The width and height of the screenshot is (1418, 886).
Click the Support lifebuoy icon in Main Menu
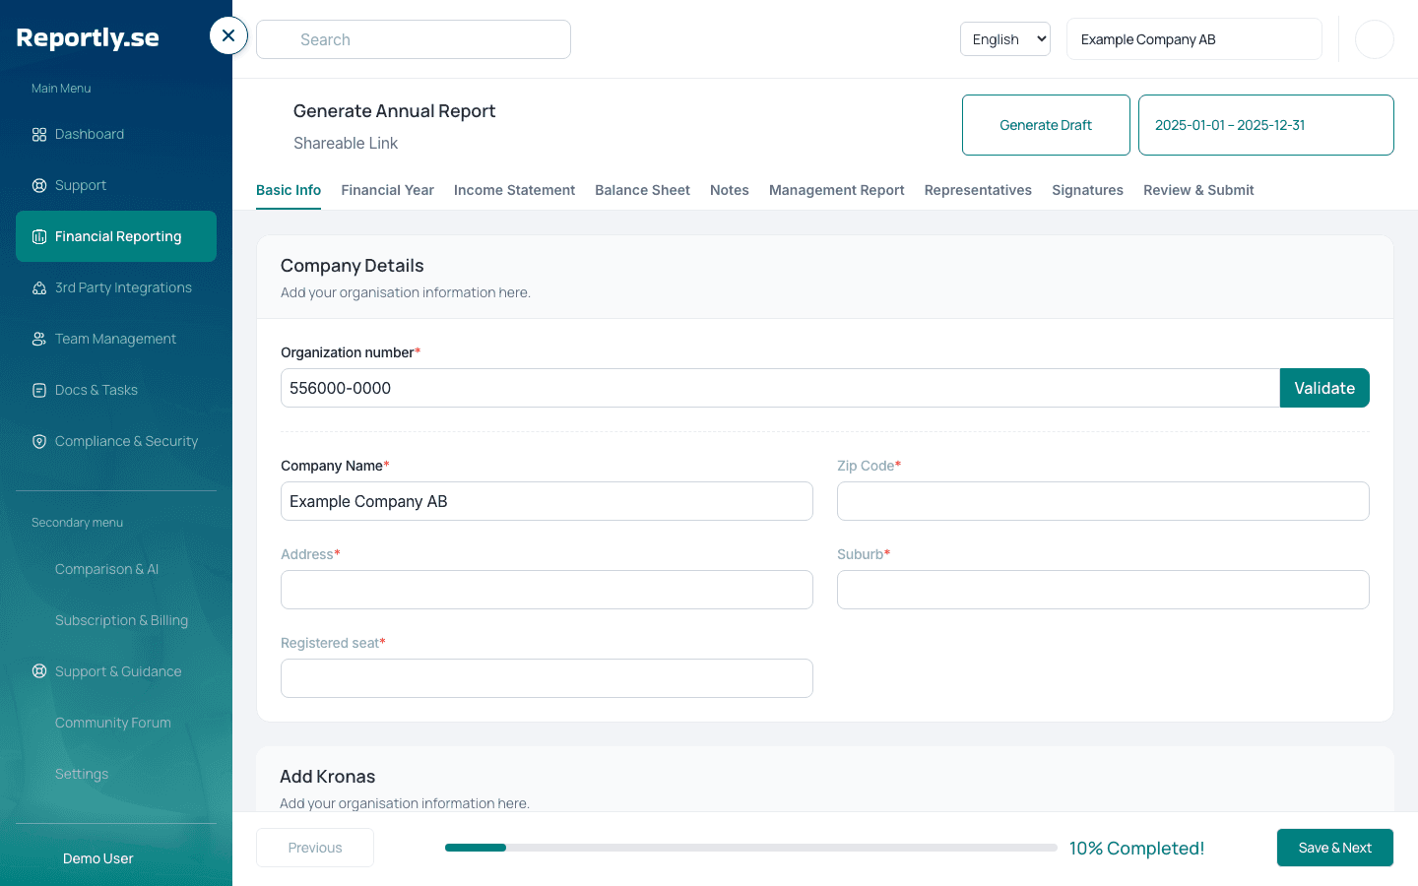click(39, 185)
